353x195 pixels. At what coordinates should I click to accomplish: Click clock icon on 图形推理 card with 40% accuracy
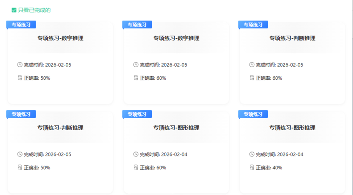pos(252,154)
